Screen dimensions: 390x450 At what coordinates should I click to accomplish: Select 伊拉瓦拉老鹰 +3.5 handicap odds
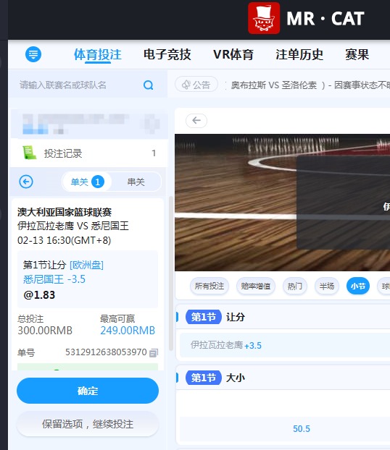click(285, 345)
